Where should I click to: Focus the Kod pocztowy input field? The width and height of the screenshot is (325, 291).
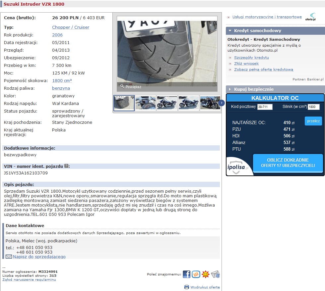pyautogui.click(x=265, y=107)
